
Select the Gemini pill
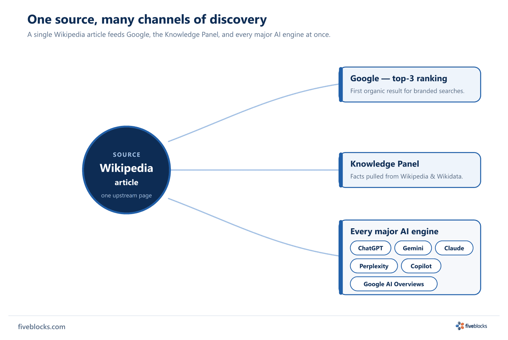point(413,248)
